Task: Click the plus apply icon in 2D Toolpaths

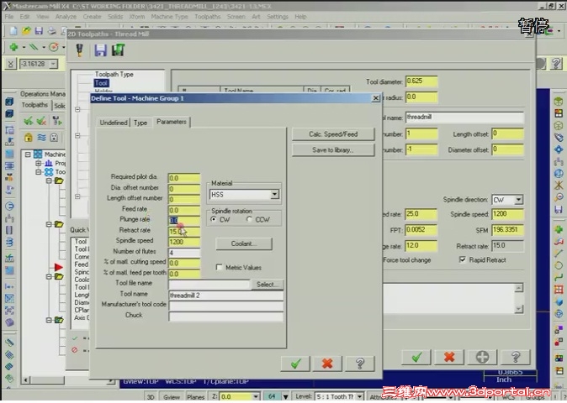Action: [482, 357]
